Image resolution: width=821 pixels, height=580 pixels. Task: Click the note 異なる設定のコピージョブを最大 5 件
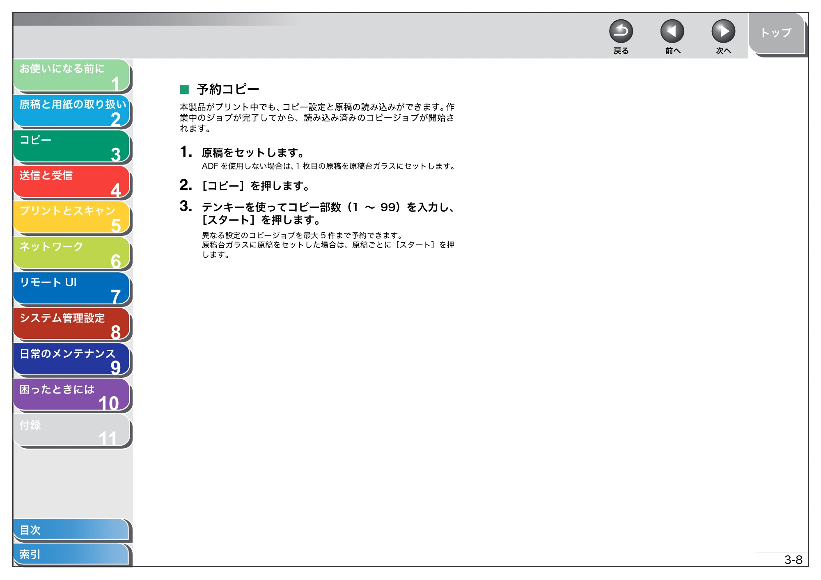pyautogui.click(x=302, y=235)
